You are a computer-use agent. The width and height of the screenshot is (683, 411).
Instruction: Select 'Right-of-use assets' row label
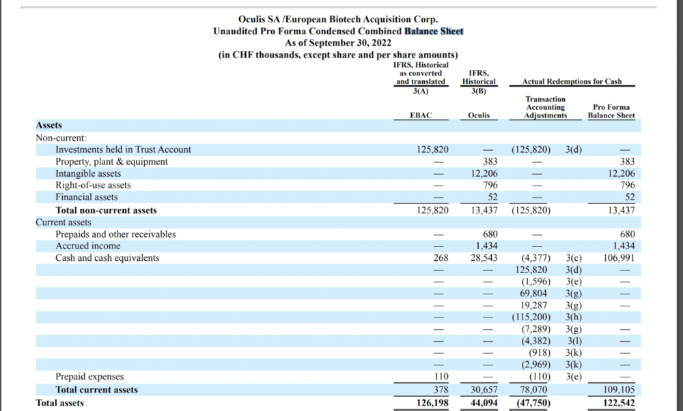point(93,186)
